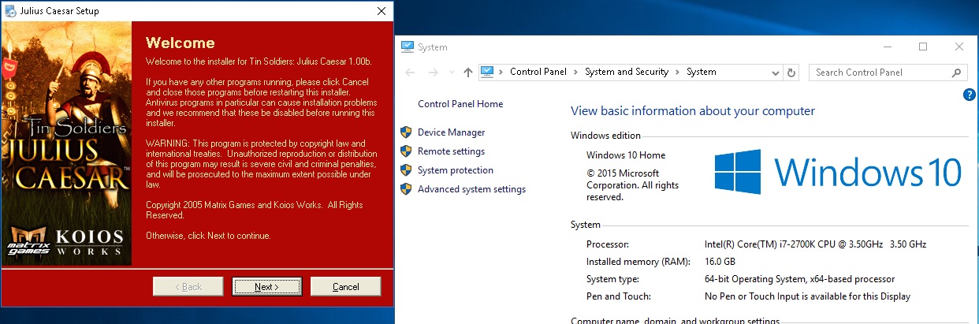979x324 pixels.
Task: Click the Windows 10 logo graphic
Action: (x=838, y=171)
